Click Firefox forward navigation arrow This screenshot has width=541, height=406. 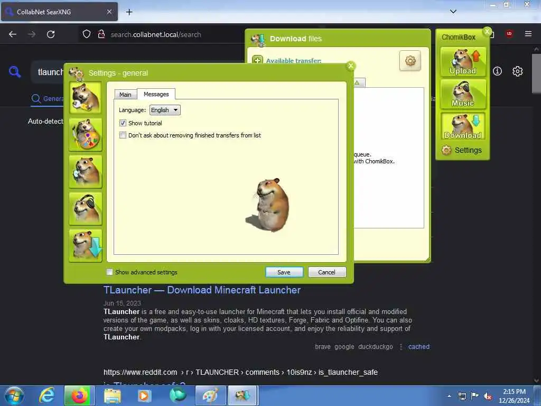click(x=32, y=34)
